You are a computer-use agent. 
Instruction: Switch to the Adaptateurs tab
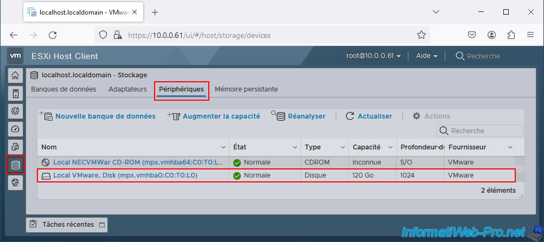[127, 89]
